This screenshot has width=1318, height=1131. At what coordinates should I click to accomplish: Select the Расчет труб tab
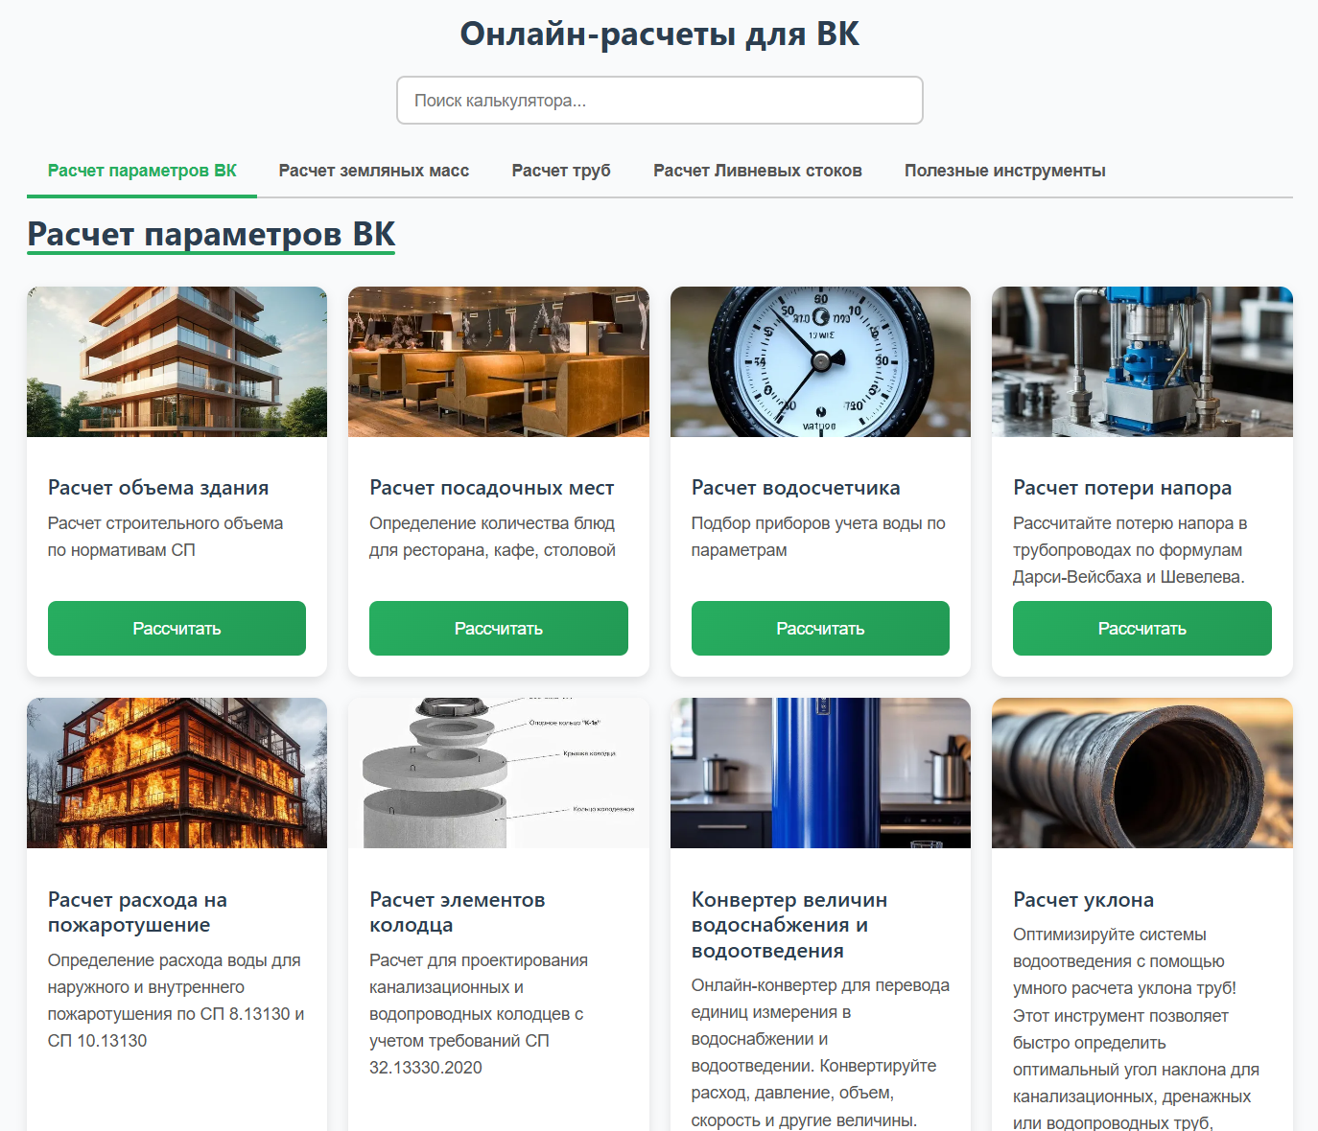[x=561, y=171]
